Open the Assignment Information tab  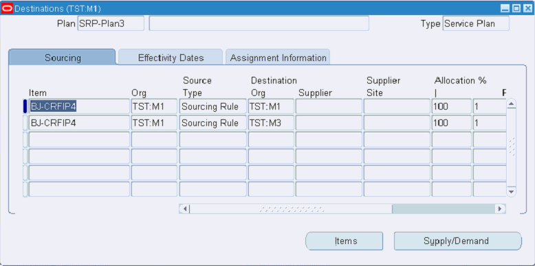(x=278, y=57)
